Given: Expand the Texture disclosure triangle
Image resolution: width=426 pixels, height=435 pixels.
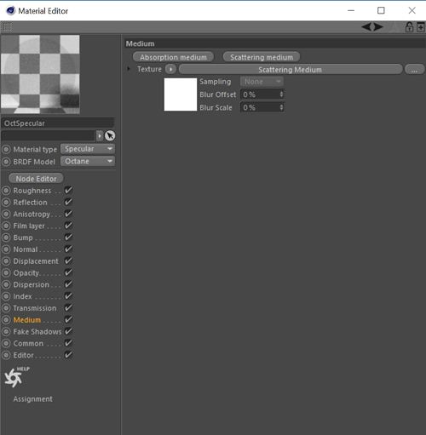Looking at the screenshot, I should [x=129, y=69].
